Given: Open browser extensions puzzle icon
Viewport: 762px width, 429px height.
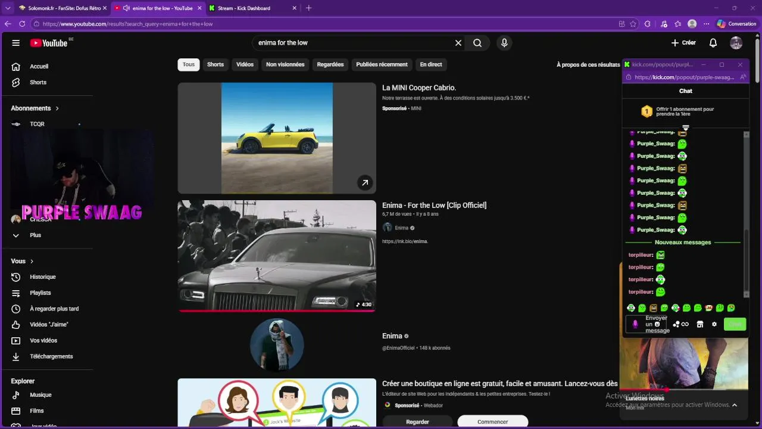Looking at the screenshot, I should tap(648, 24).
